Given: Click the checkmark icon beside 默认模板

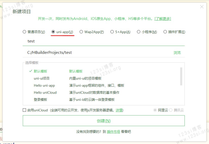Looking at the screenshot, I should (x=31, y=71).
